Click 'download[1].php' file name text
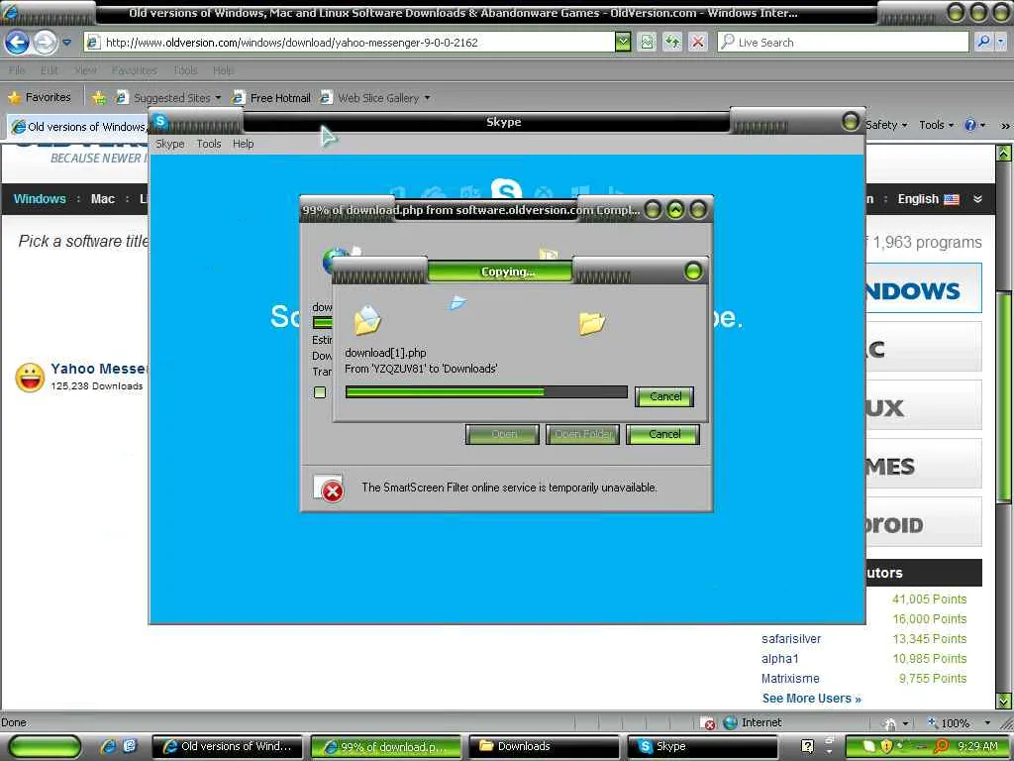 [x=385, y=353]
